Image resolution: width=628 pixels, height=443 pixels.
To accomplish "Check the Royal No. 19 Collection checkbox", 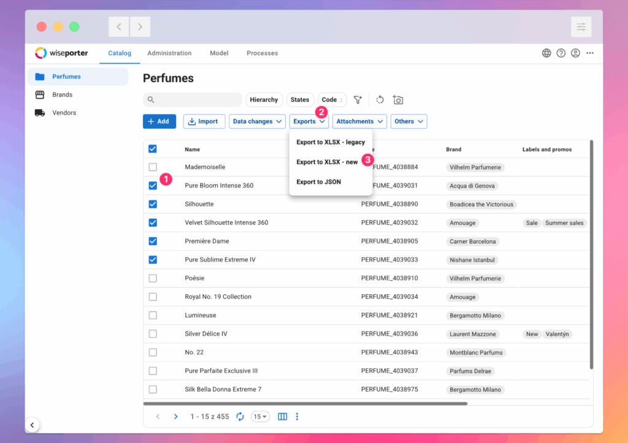I will pyautogui.click(x=153, y=297).
